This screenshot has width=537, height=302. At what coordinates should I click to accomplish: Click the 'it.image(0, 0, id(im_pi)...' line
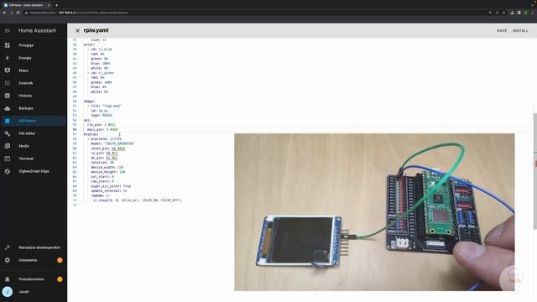pyautogui.click(x=137, y=200)
